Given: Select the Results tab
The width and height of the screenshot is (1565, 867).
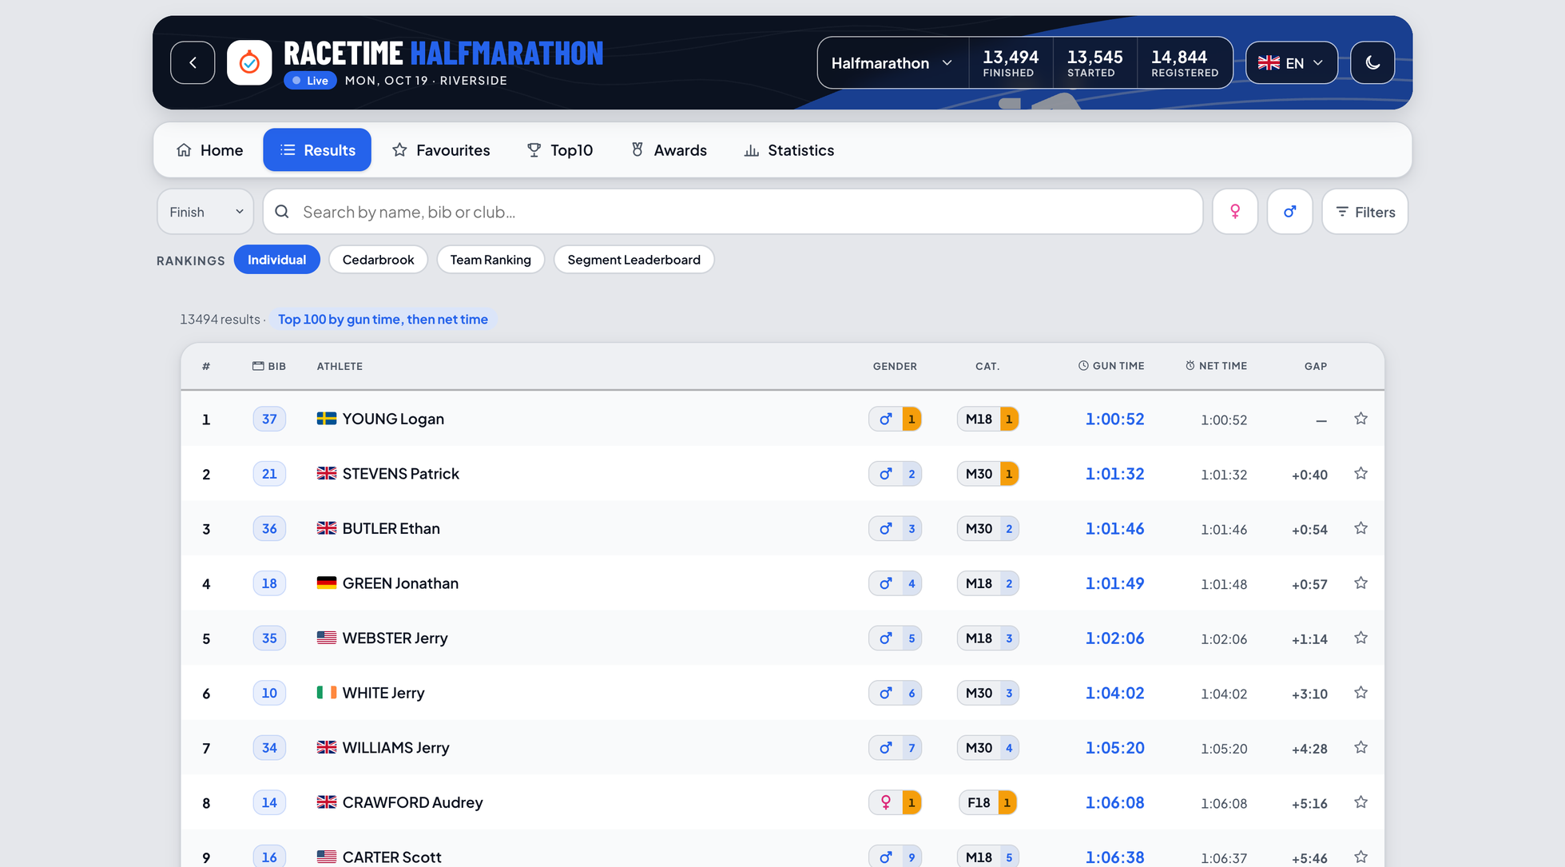Looking at the screenshot, I should click(x=317, y=150).
